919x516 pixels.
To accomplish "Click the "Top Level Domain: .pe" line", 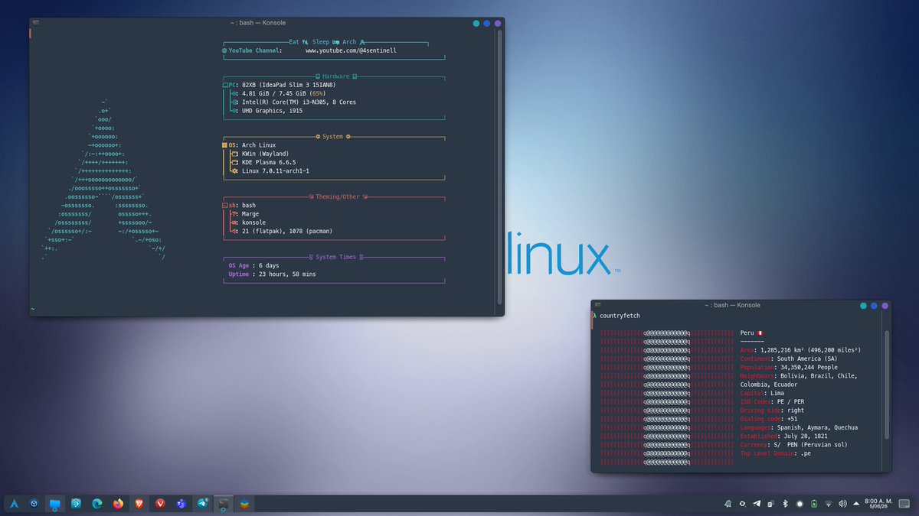I will coord(775,453).
